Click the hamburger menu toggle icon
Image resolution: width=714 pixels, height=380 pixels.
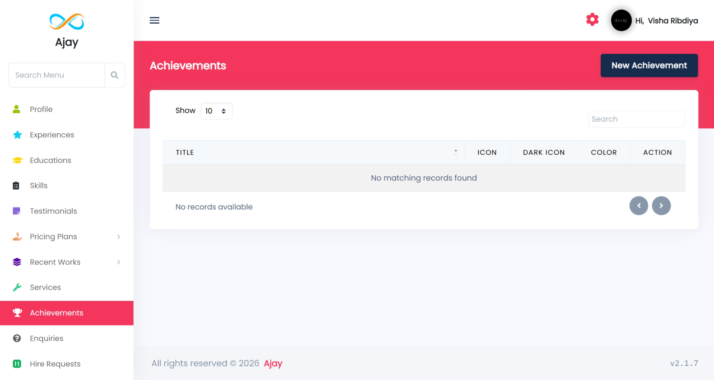click(154, 20)
